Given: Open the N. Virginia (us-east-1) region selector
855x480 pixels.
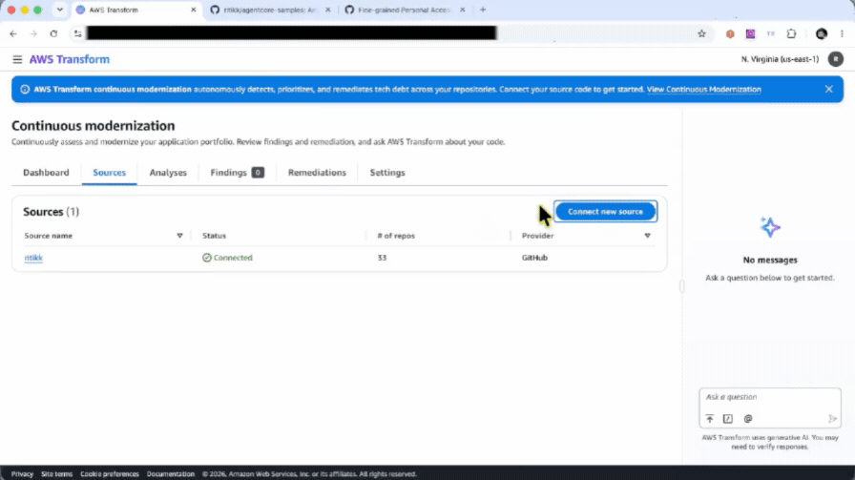Looking at the screenshot, I should pos(780,59).
